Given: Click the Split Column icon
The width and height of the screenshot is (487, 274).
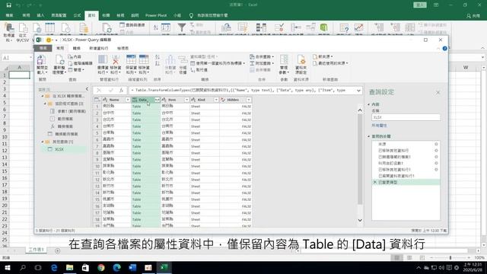Looking at the screenshot, I should tap(170, 60).
